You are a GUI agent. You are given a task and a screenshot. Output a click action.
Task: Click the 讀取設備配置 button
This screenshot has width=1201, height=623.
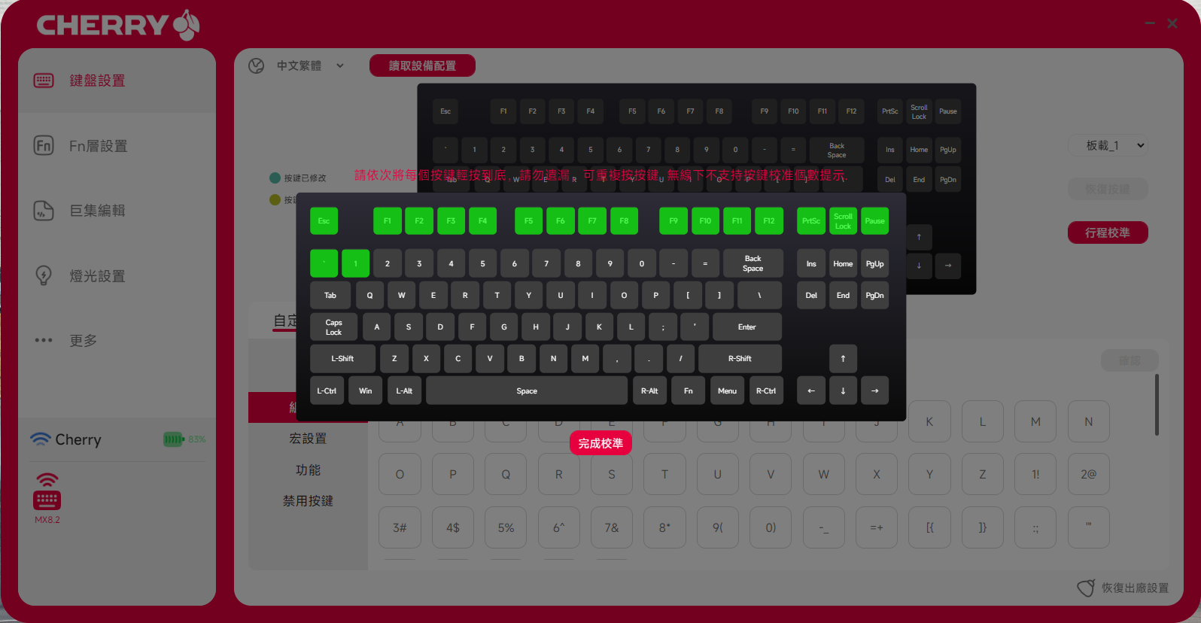click(422, 65)
